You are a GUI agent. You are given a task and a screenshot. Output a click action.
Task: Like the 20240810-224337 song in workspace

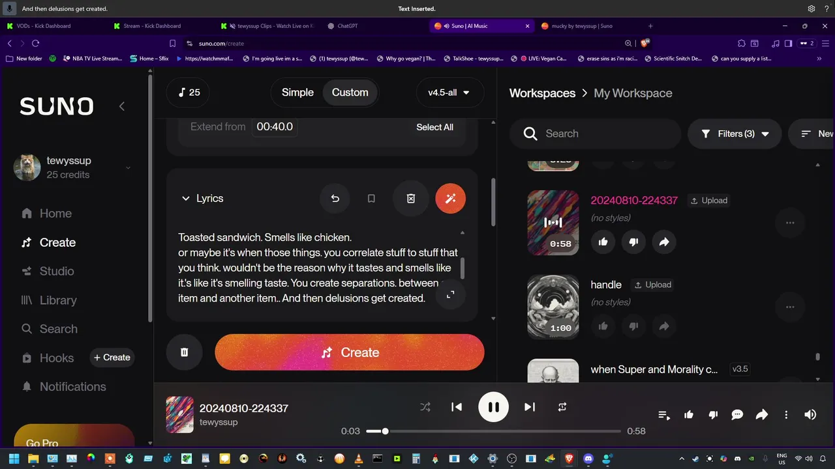coord(603,242)
